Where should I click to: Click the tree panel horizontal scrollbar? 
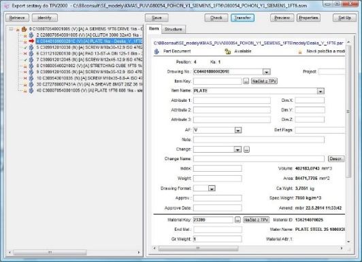pyautogui.click(x=50, y=252)
